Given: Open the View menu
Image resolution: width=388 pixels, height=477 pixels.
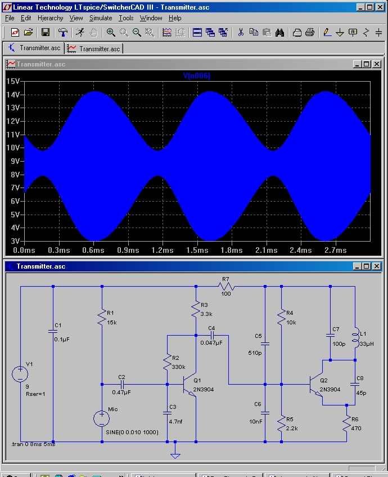Looking at the screenshot, I should coord(76,18).
